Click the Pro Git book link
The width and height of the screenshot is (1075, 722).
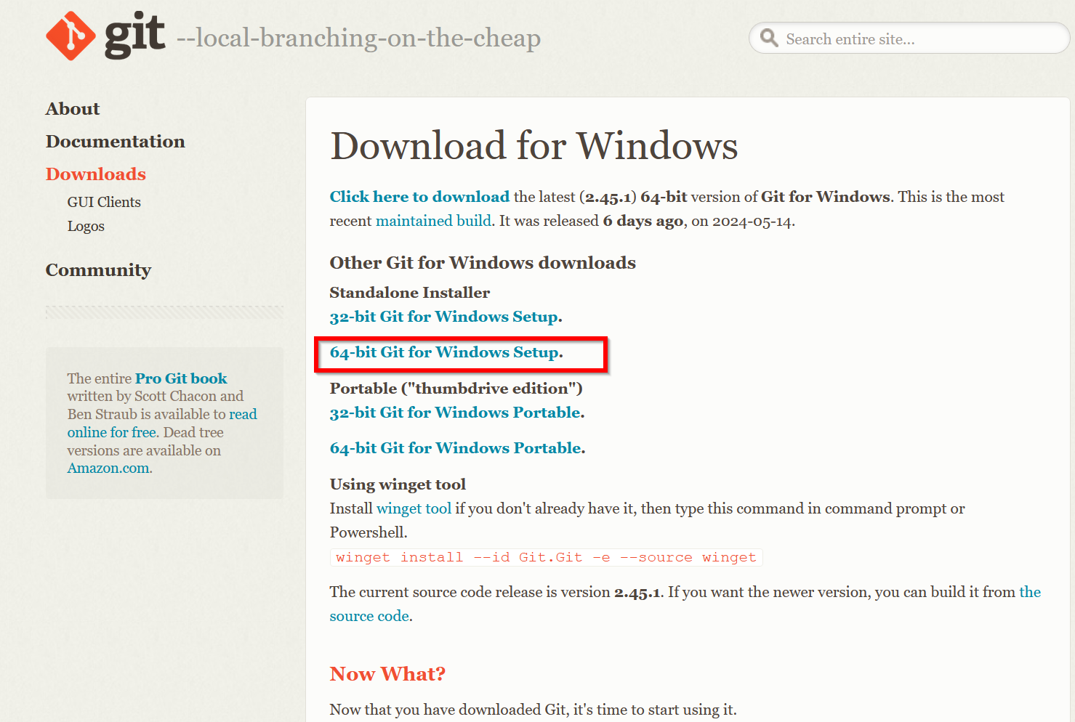click(x=181, y=378)
